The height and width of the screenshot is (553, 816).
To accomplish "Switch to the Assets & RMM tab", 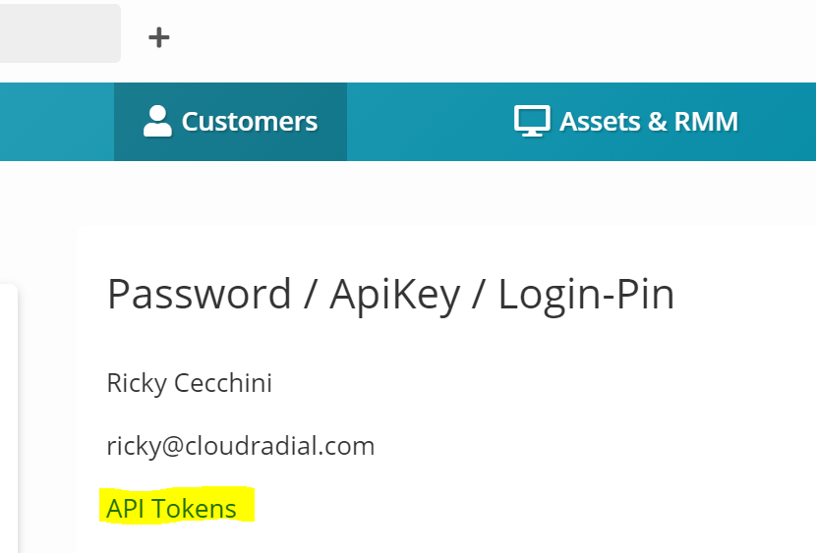I will pyautogui.click(x=626, y=122).
